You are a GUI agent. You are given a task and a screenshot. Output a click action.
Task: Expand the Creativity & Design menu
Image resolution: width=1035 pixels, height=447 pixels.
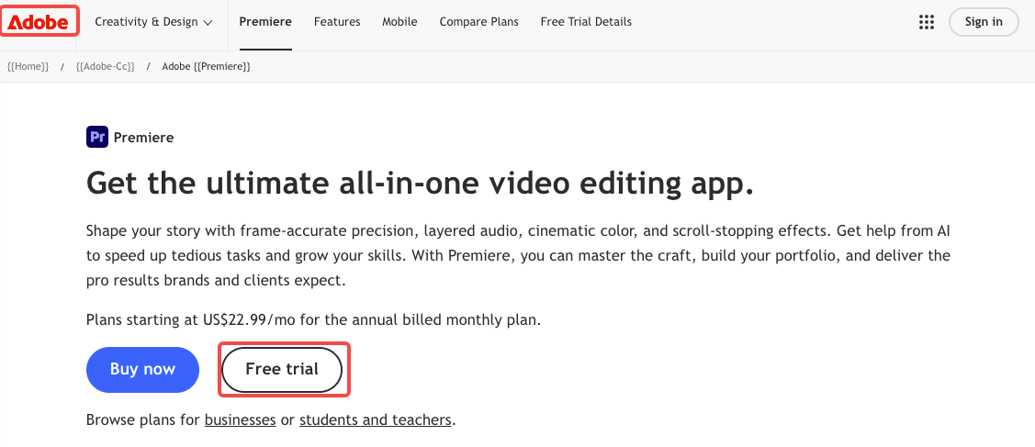(153, 22)
